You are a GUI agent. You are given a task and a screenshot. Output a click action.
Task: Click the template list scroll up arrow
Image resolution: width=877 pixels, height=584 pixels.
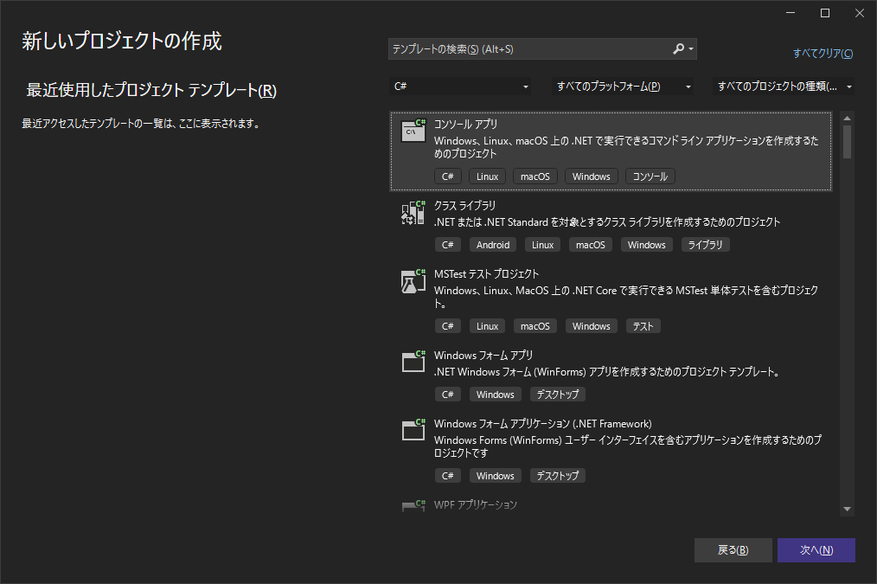point(847,118)
